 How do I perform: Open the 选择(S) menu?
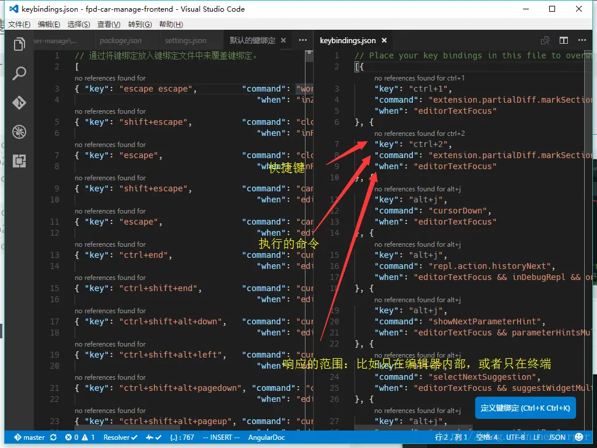coord(79,24)
